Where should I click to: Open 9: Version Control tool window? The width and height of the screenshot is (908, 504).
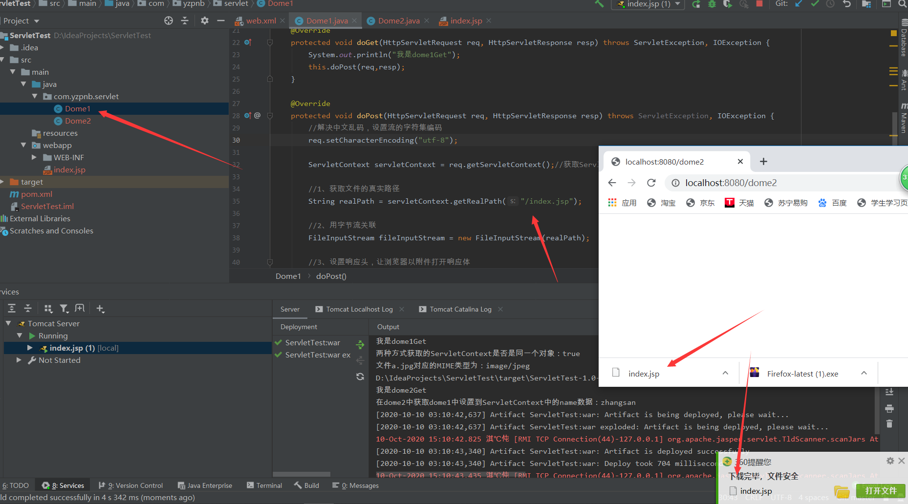[131, 485]
